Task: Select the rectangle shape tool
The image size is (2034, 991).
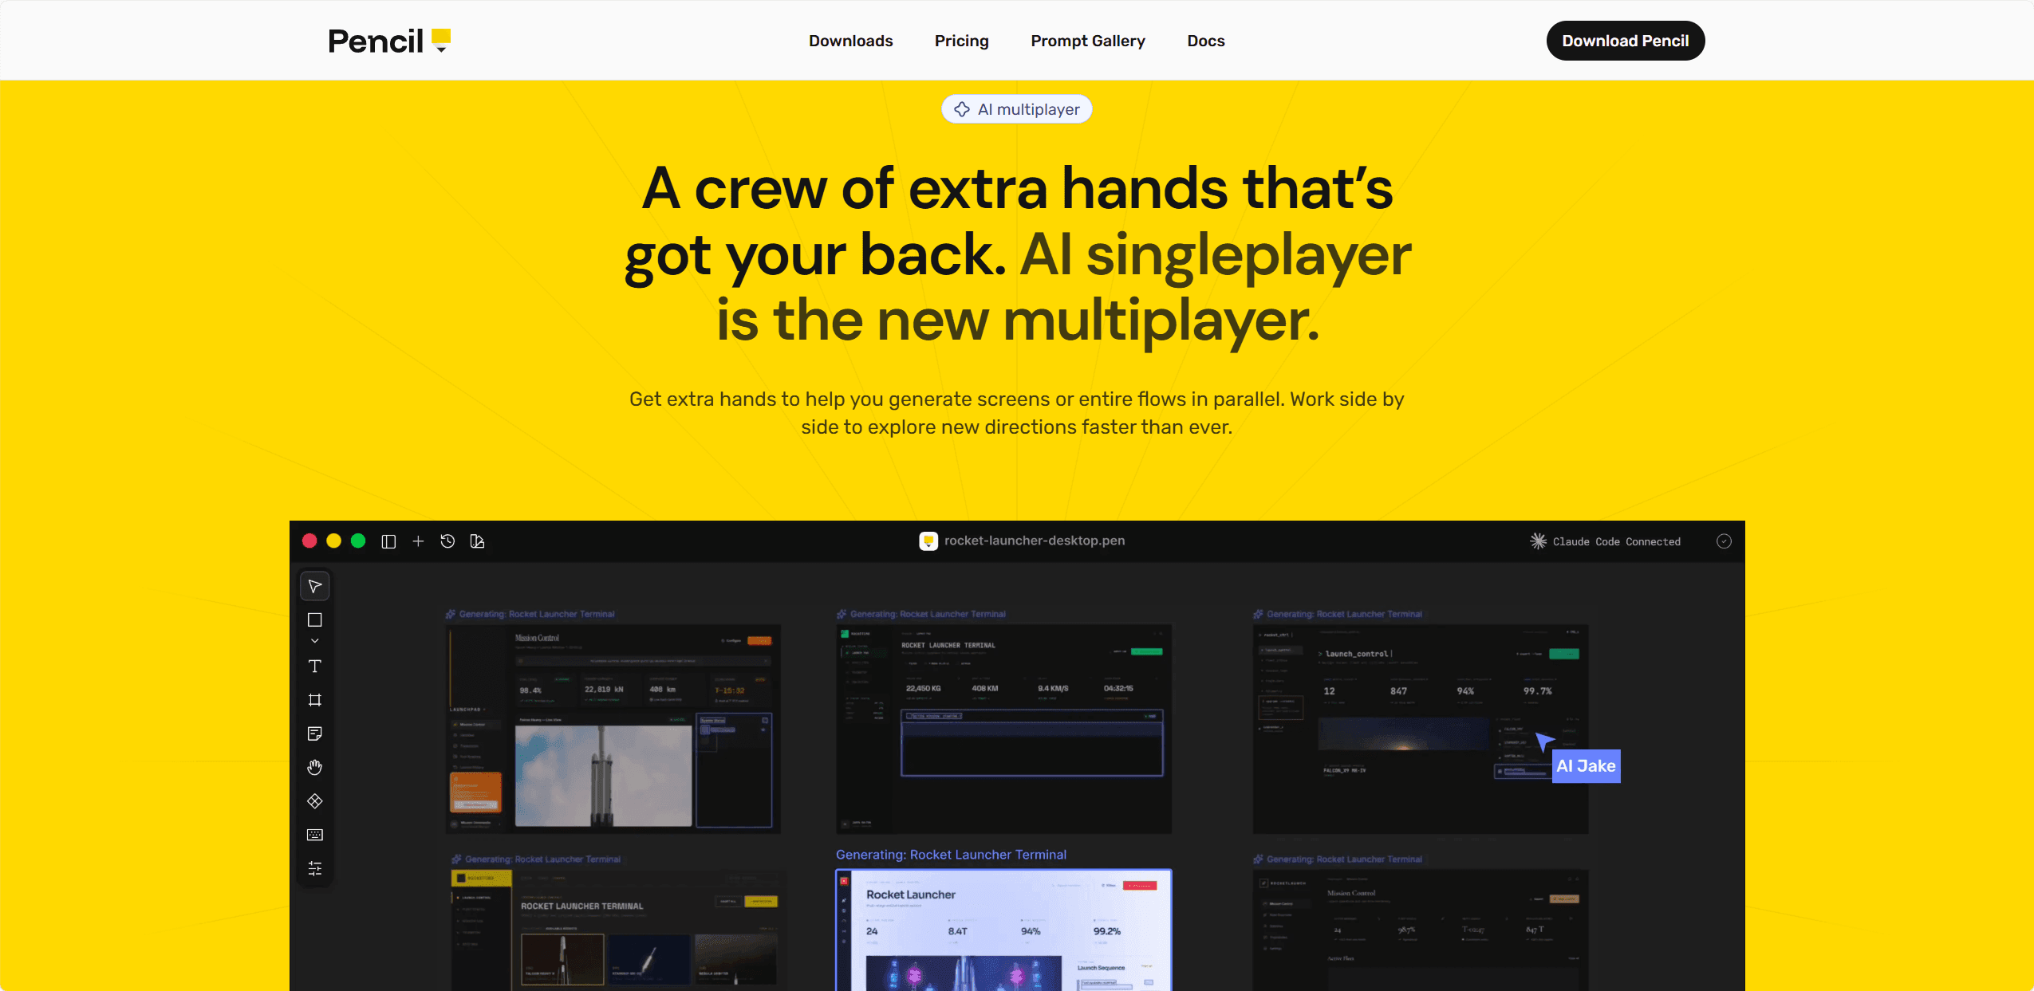Action: [315, 620]
